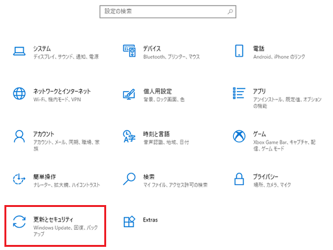This screenshot has height=250, width=333.
Task: Click the 検索 magnifier category icon
Action: point(129,178)
